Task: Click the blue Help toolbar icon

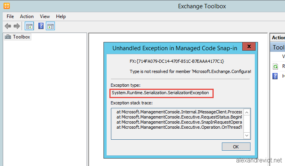Action: [x=41, y=26]
